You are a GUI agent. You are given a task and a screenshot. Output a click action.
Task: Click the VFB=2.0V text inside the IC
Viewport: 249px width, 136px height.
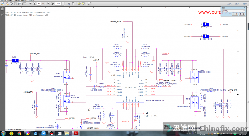click(130, 87)
